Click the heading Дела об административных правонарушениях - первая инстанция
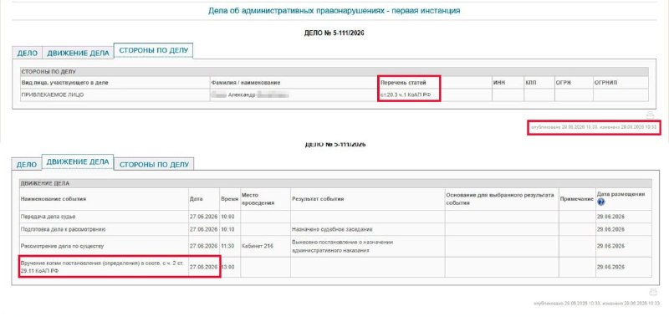 point(334,11)
